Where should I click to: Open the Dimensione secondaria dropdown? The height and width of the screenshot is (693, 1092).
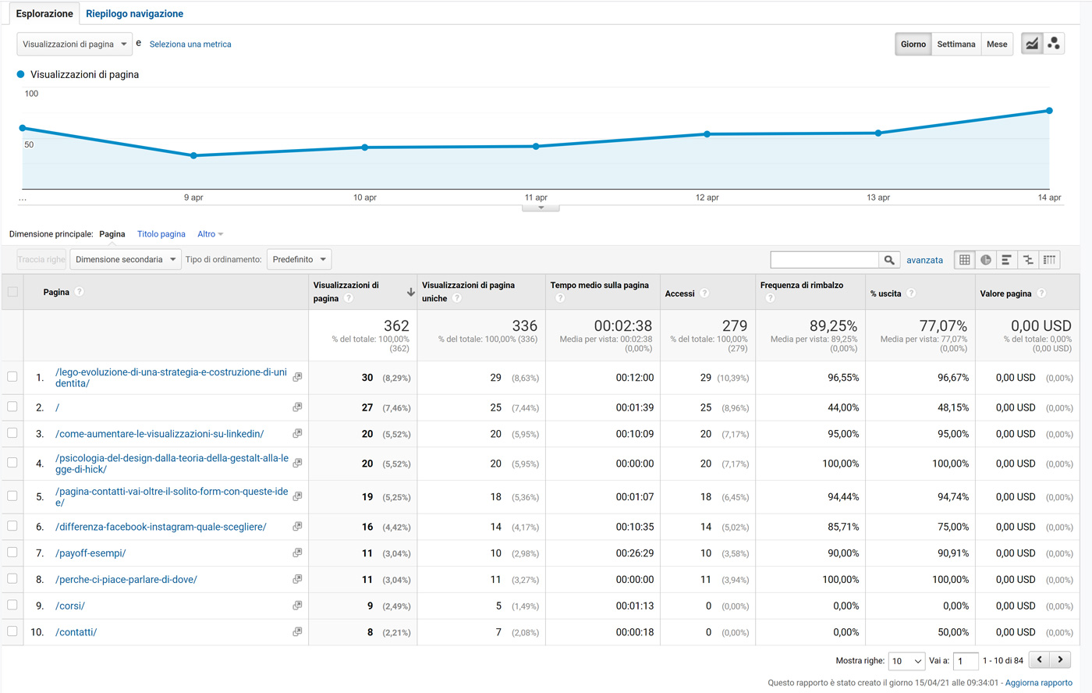pyautogui.click(x=125, y=259)
